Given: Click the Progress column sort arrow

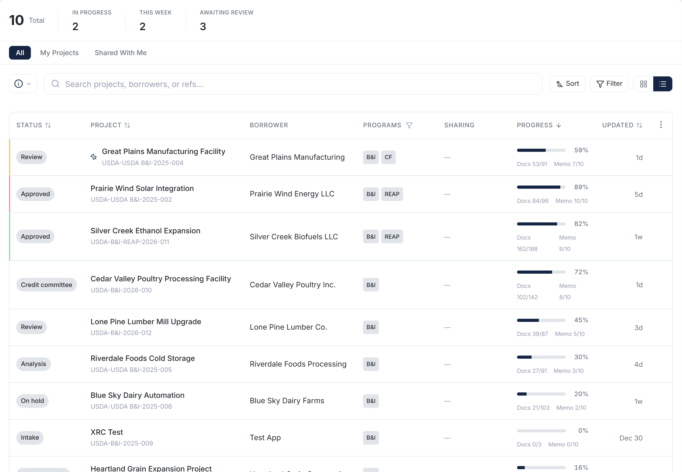Looking at the screenshot, I should click(x=558, y=125).
